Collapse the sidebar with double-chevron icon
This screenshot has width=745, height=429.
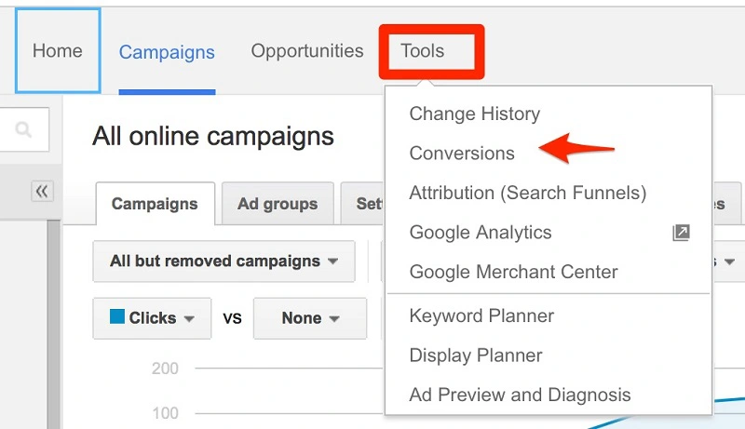[x=42, y=191]
